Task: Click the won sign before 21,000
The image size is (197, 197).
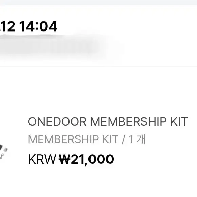Action: (64, 159)
